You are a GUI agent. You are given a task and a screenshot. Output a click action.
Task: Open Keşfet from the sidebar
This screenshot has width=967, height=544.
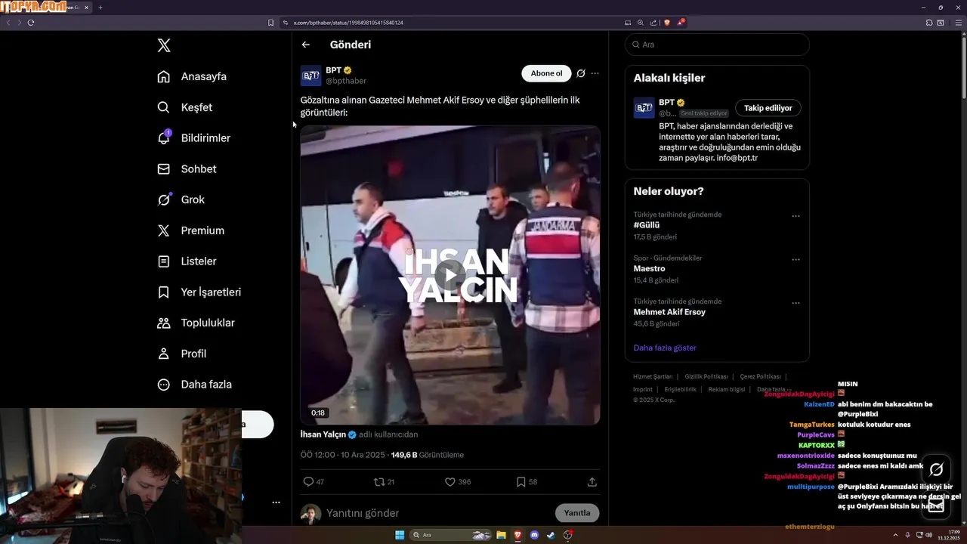tap(185, 107)
